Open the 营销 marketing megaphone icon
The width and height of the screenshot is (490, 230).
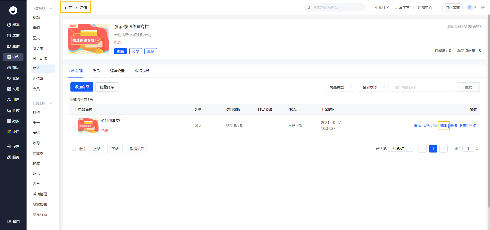coord(9,78)
